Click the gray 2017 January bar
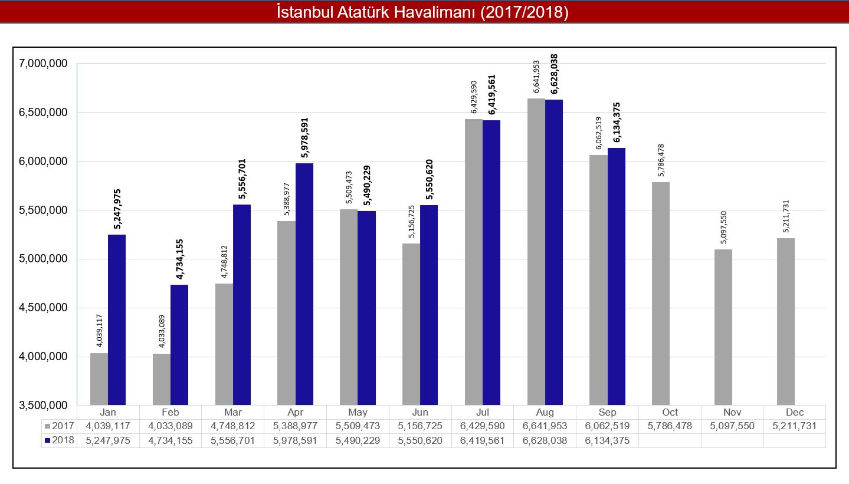This screenshot has width=849, height=484. pyautogui.click(x=99, y=379)
